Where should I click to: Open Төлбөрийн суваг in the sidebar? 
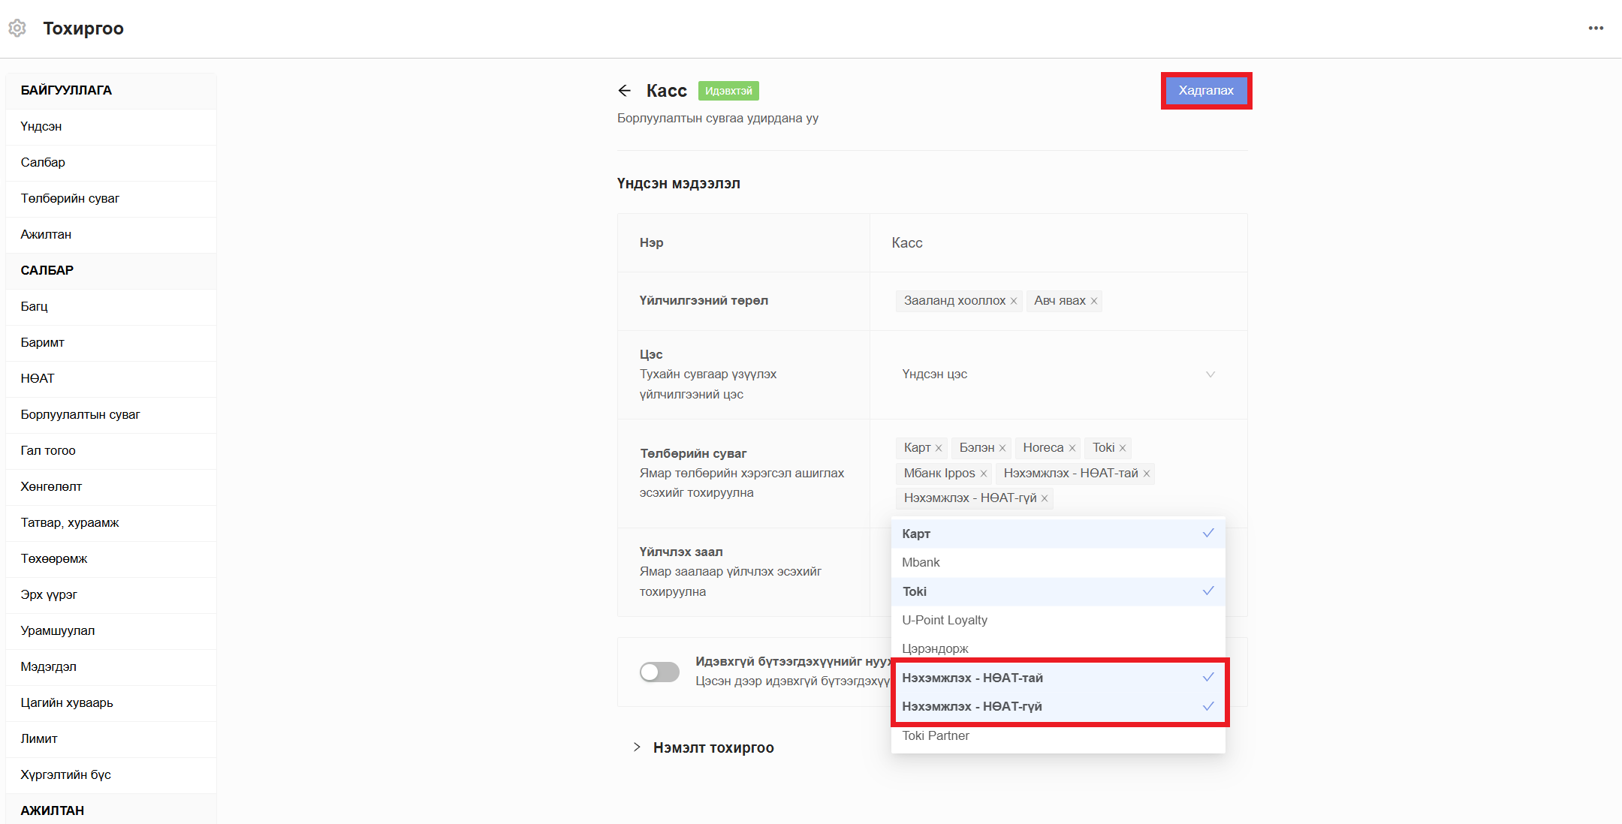[x=70, y=198]
